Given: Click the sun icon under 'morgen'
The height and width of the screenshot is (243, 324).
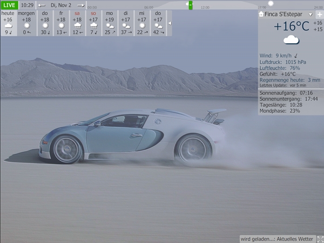Looking at the screenshot, I should click(x=26, y=25).
